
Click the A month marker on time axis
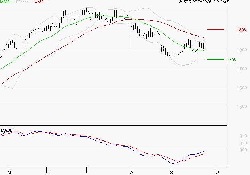(x=132, y=173)
